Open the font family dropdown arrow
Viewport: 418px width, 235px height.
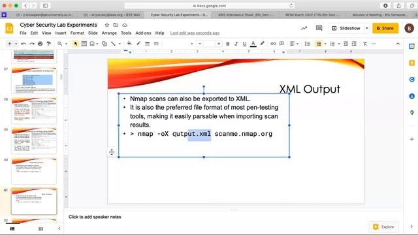[x=191, y=44]
